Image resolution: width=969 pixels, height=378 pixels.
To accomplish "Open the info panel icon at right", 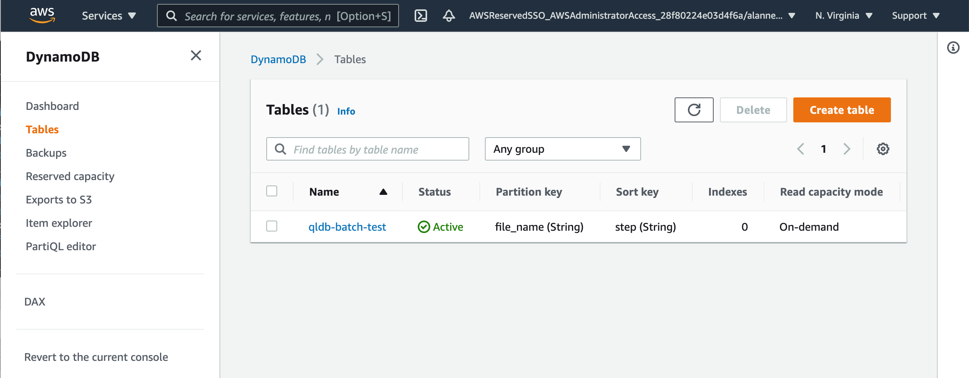I will click(x=953, y=48).
